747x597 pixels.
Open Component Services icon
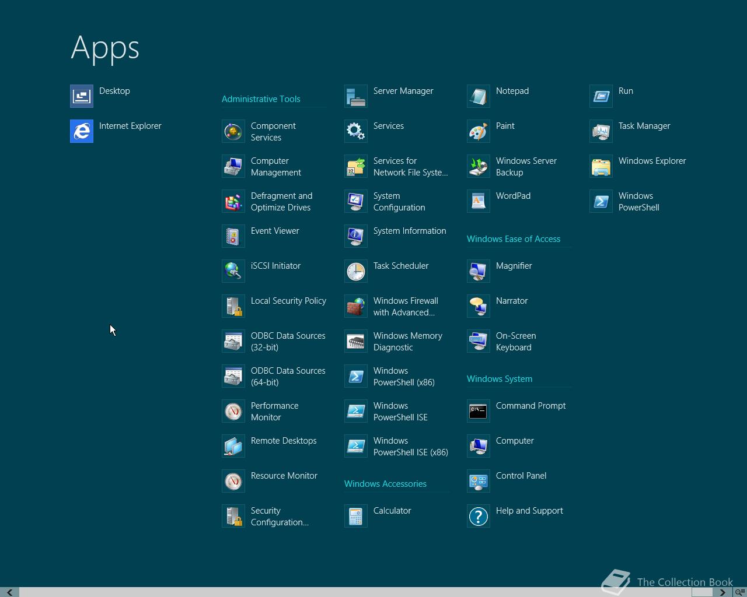[233, 131]
